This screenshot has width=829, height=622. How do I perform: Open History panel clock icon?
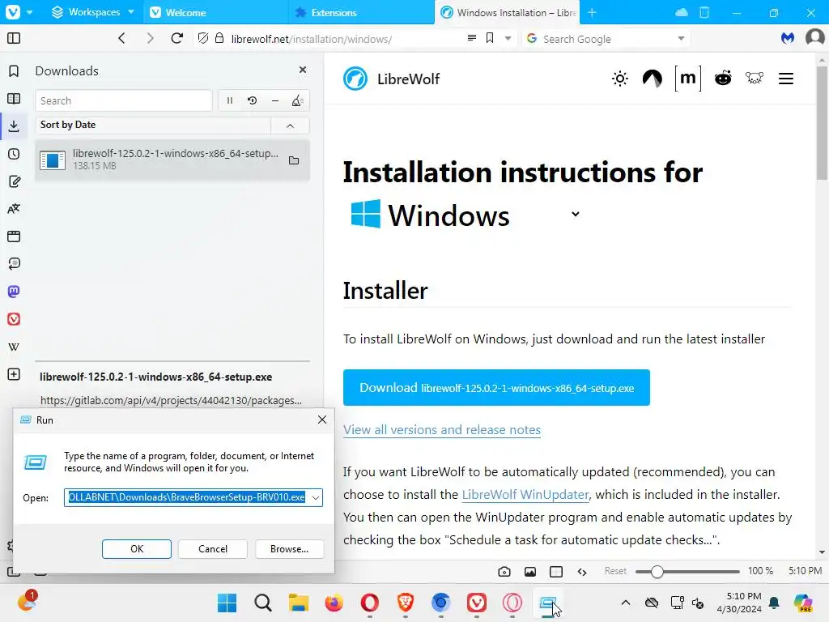click(x=14, y=154)
